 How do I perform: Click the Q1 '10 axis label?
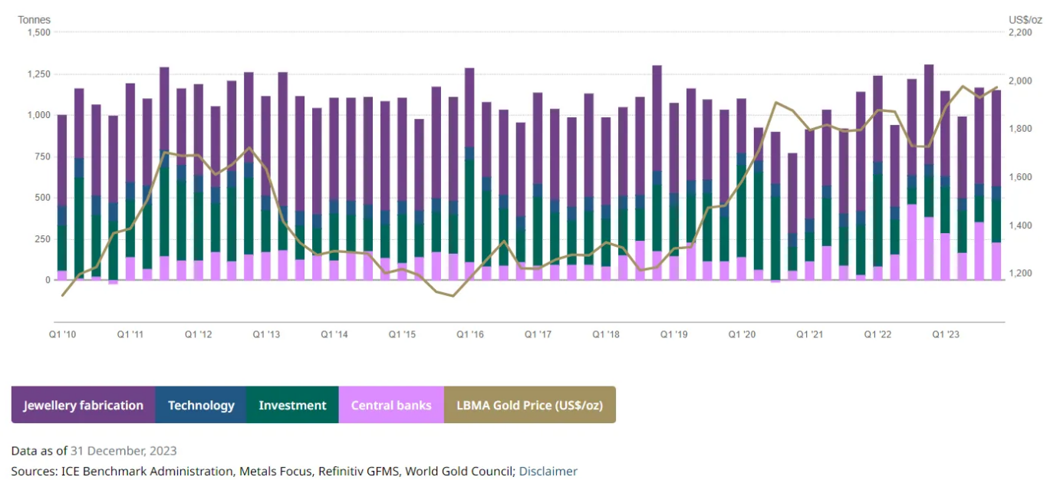pyautogui.click(x=63, y=335)
